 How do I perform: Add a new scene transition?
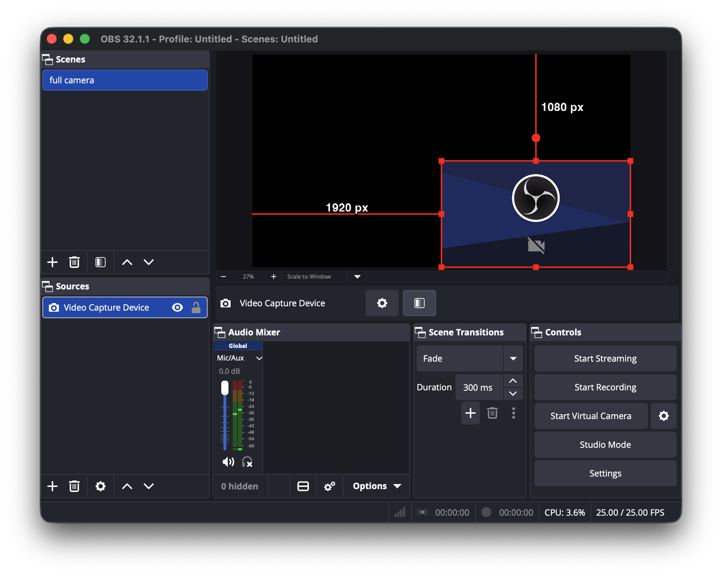pos(470,413)
